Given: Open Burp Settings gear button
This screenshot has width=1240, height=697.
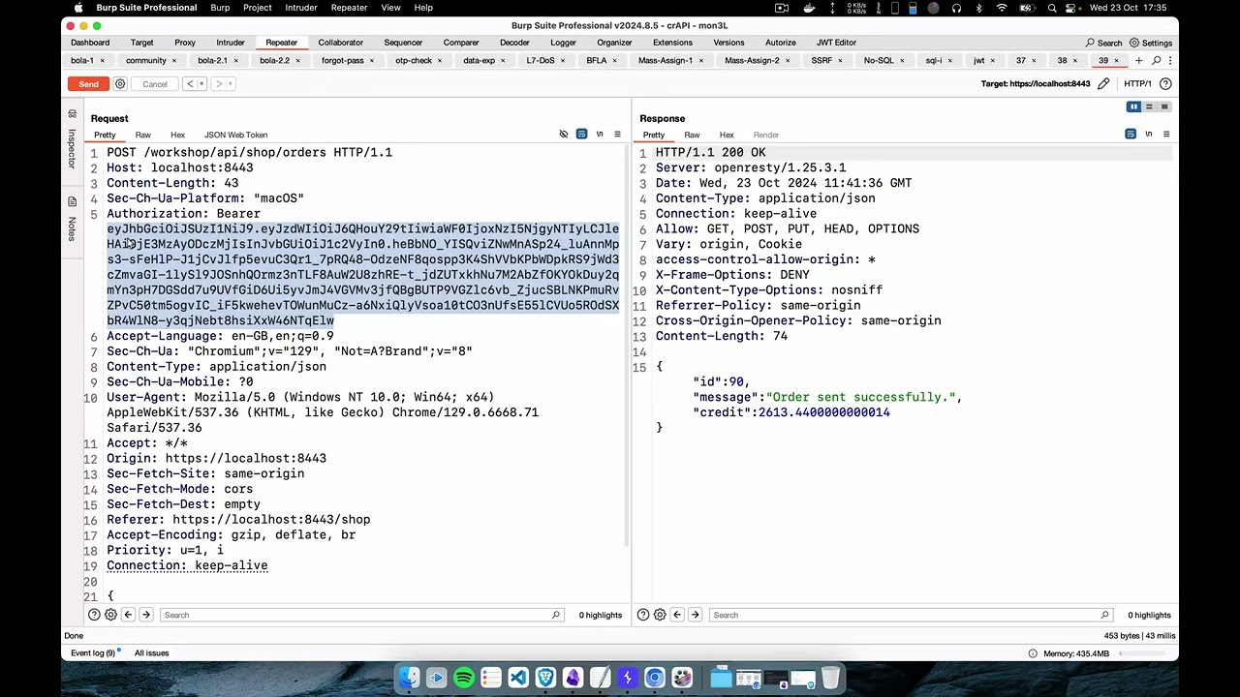Looking at the screenshot, I should pos(1151,43).
